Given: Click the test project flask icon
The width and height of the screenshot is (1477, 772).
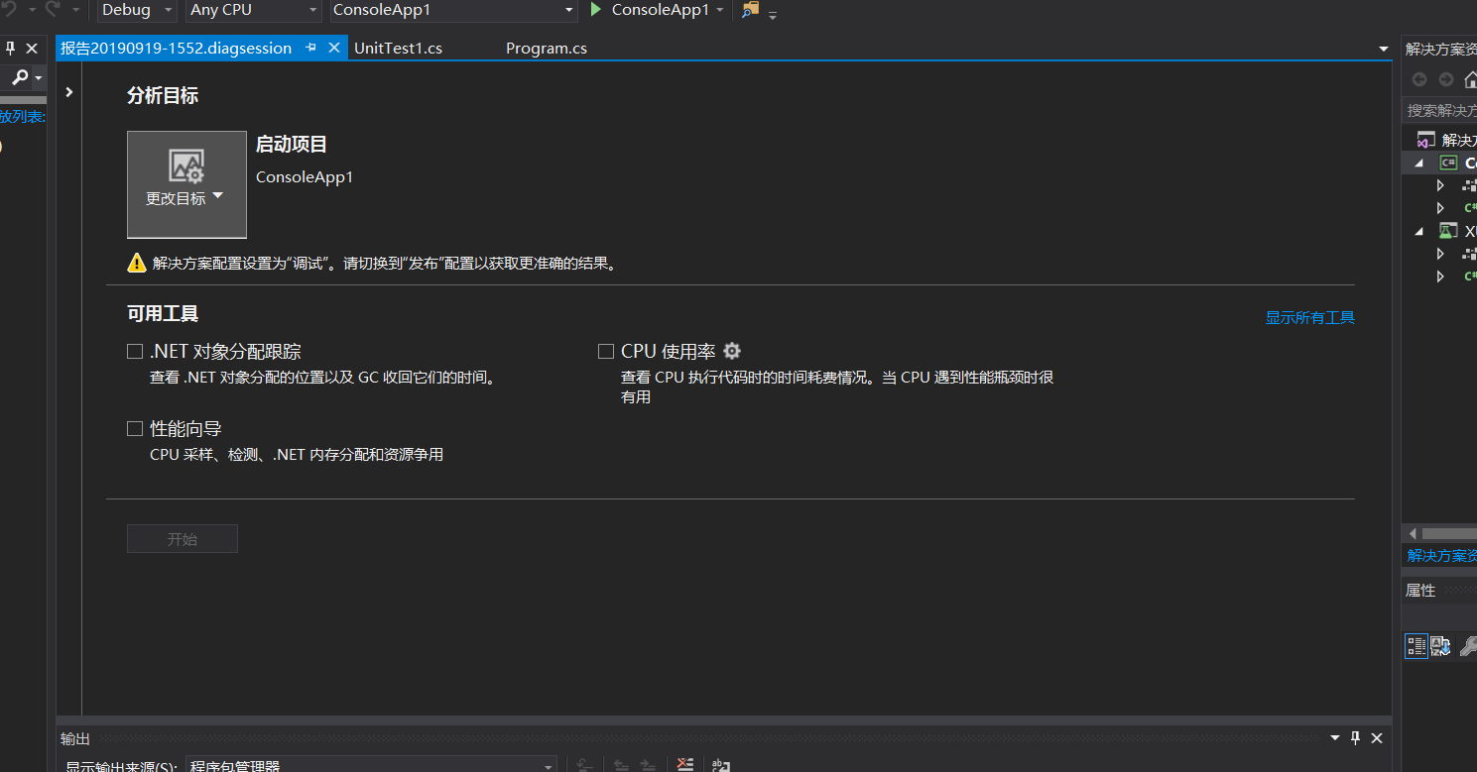Looking at the screenshot, I should (1448, 231).
